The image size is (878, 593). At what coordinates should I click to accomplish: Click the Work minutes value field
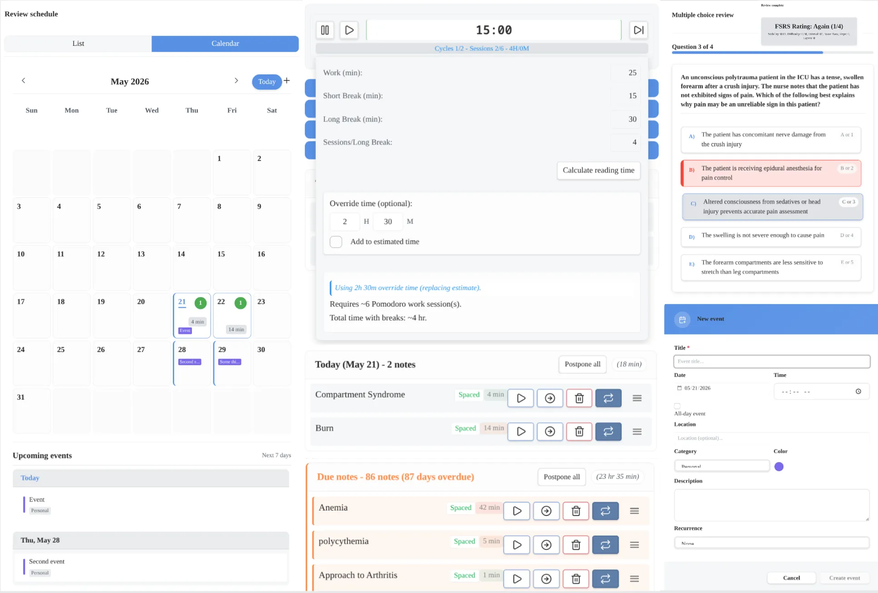[625, 73]
